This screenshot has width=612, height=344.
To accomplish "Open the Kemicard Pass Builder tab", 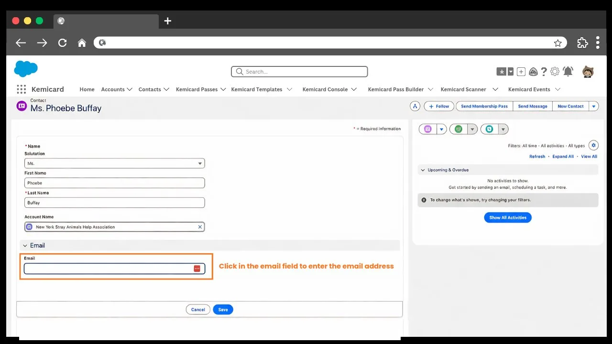I will 396,89.
